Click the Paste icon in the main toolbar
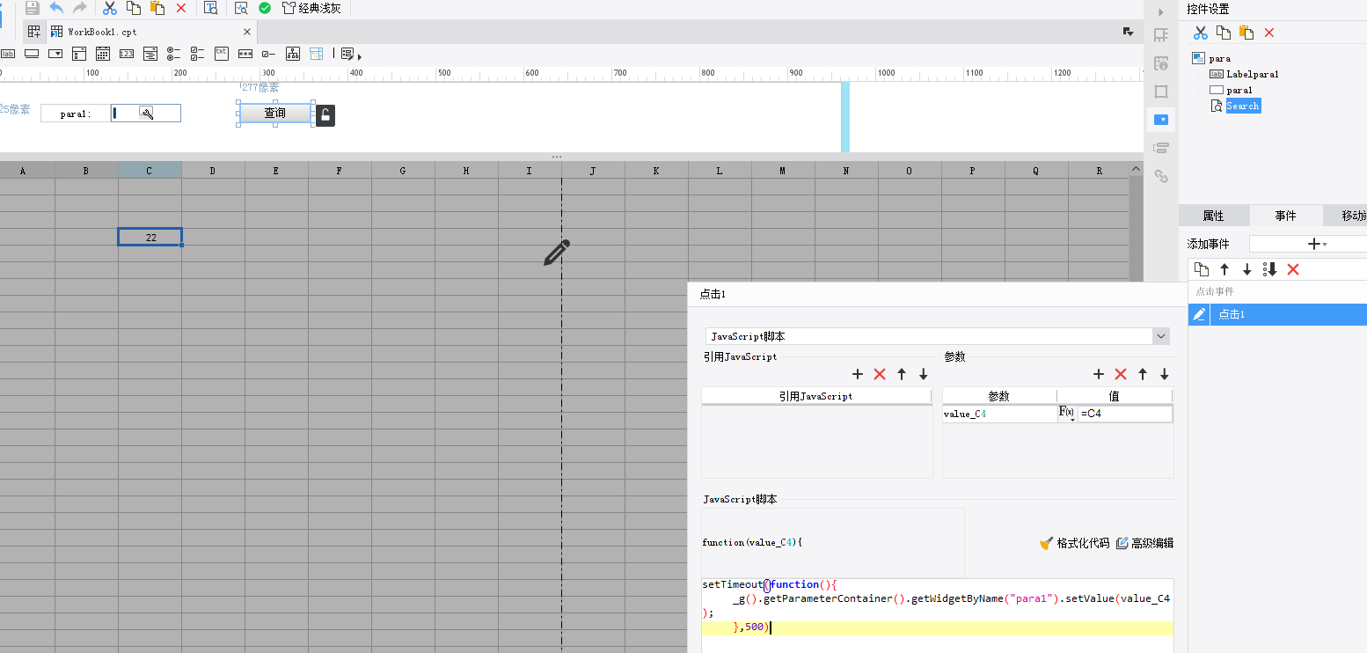Image resolution: width=1367 pixels, height=653 pixels. [157, 8]
